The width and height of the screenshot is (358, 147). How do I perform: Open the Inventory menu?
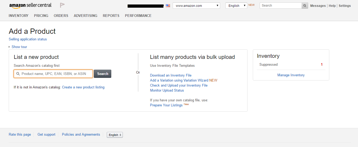pos(18,16)
